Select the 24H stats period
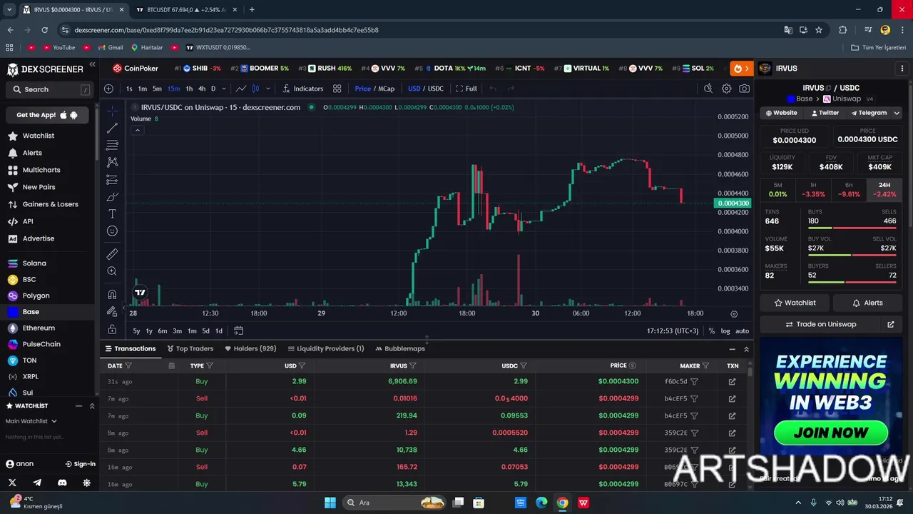913x514 pixels. tap(884, 190)
